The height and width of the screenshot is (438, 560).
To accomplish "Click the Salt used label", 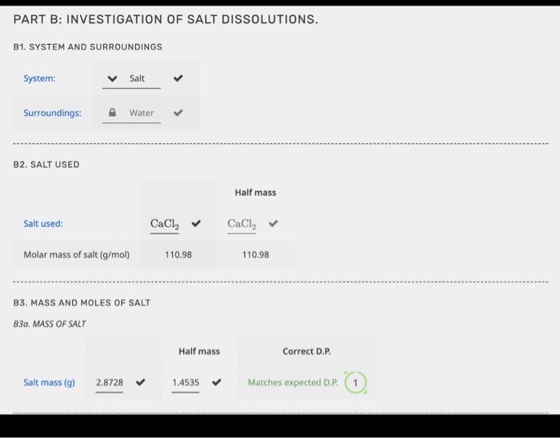I will point(43,224).
